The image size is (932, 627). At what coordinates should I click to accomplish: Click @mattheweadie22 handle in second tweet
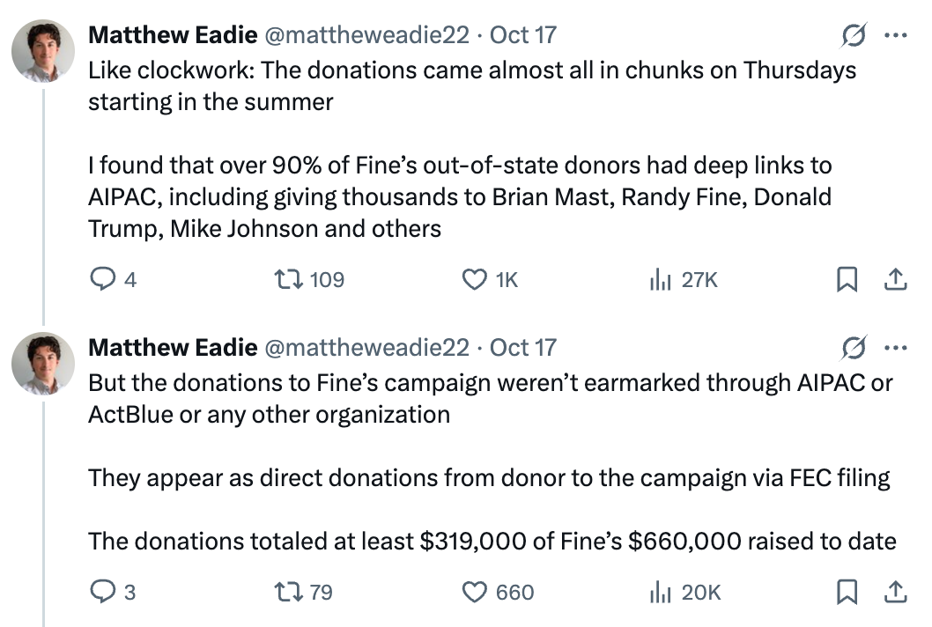click(366, 348)
